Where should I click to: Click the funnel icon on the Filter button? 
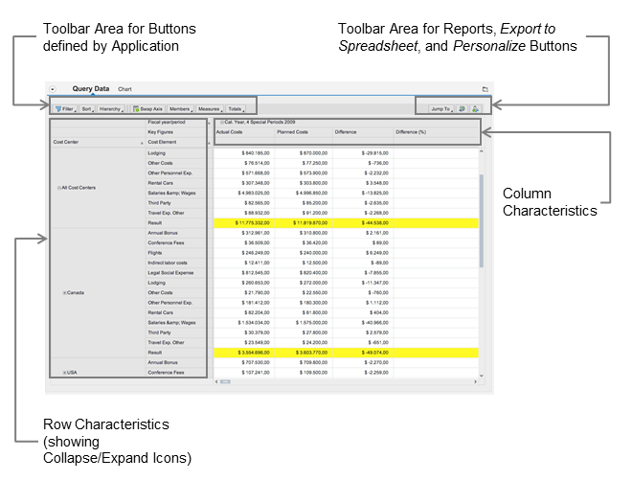tap(58, 109)
